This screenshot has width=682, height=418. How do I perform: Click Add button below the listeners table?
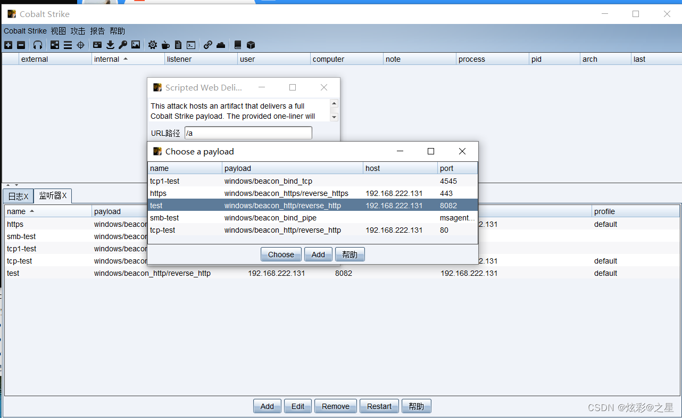point(267,406)
